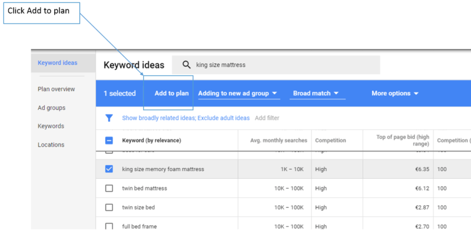The height and width of the screenshot is (230, 471).
Task: Click the blue filter funnel icon
Action: pos(109,118)
